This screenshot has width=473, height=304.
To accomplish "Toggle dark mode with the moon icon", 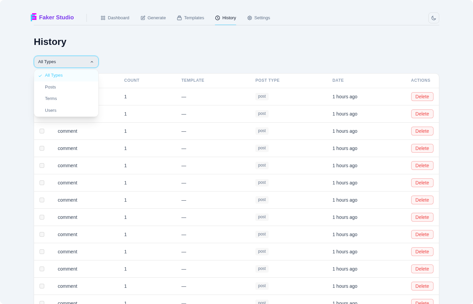I will pos(434,18).
